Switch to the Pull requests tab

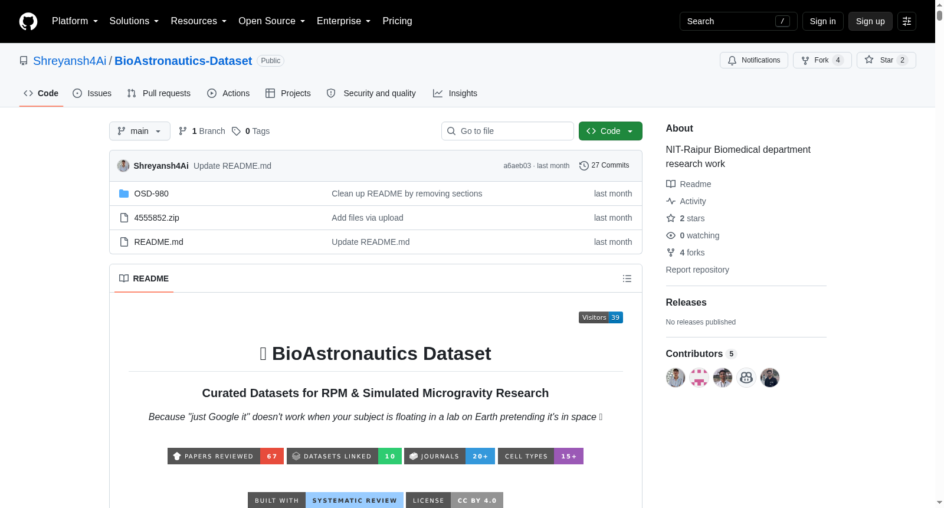pyautogui.click(x=159, y=93)
